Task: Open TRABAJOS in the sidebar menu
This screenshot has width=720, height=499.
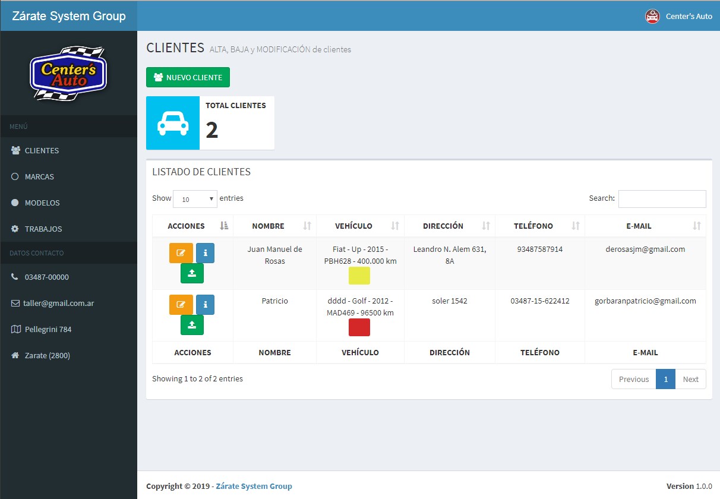Action: pyautogui.click(x=43, y=229)
